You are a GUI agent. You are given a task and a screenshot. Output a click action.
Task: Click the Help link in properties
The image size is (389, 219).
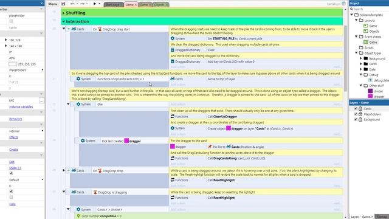[12, 204]
